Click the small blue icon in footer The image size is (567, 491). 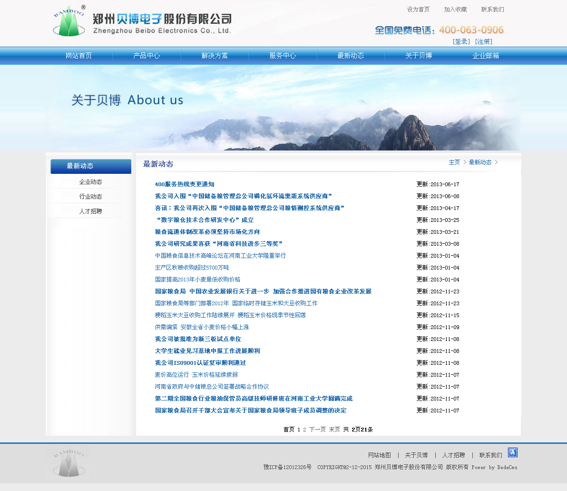[512, 452]
